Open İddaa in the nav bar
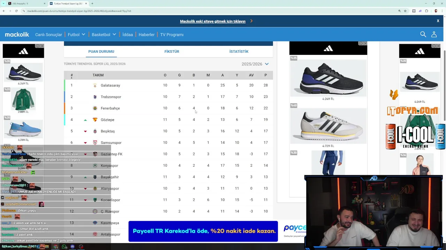This screenshot has height=250, width=446. click(x=128, y=34)
